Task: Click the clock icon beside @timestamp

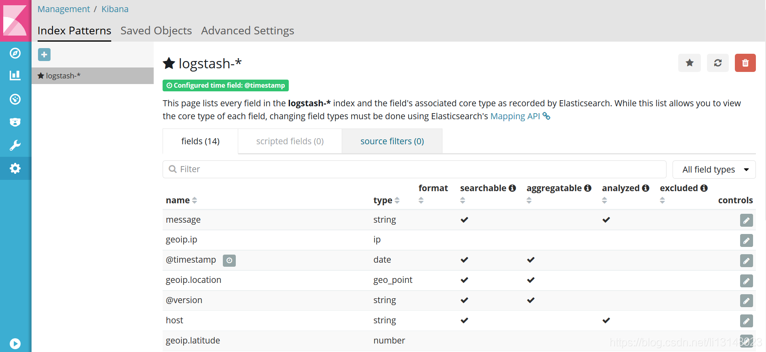Action: pos(229,261)
